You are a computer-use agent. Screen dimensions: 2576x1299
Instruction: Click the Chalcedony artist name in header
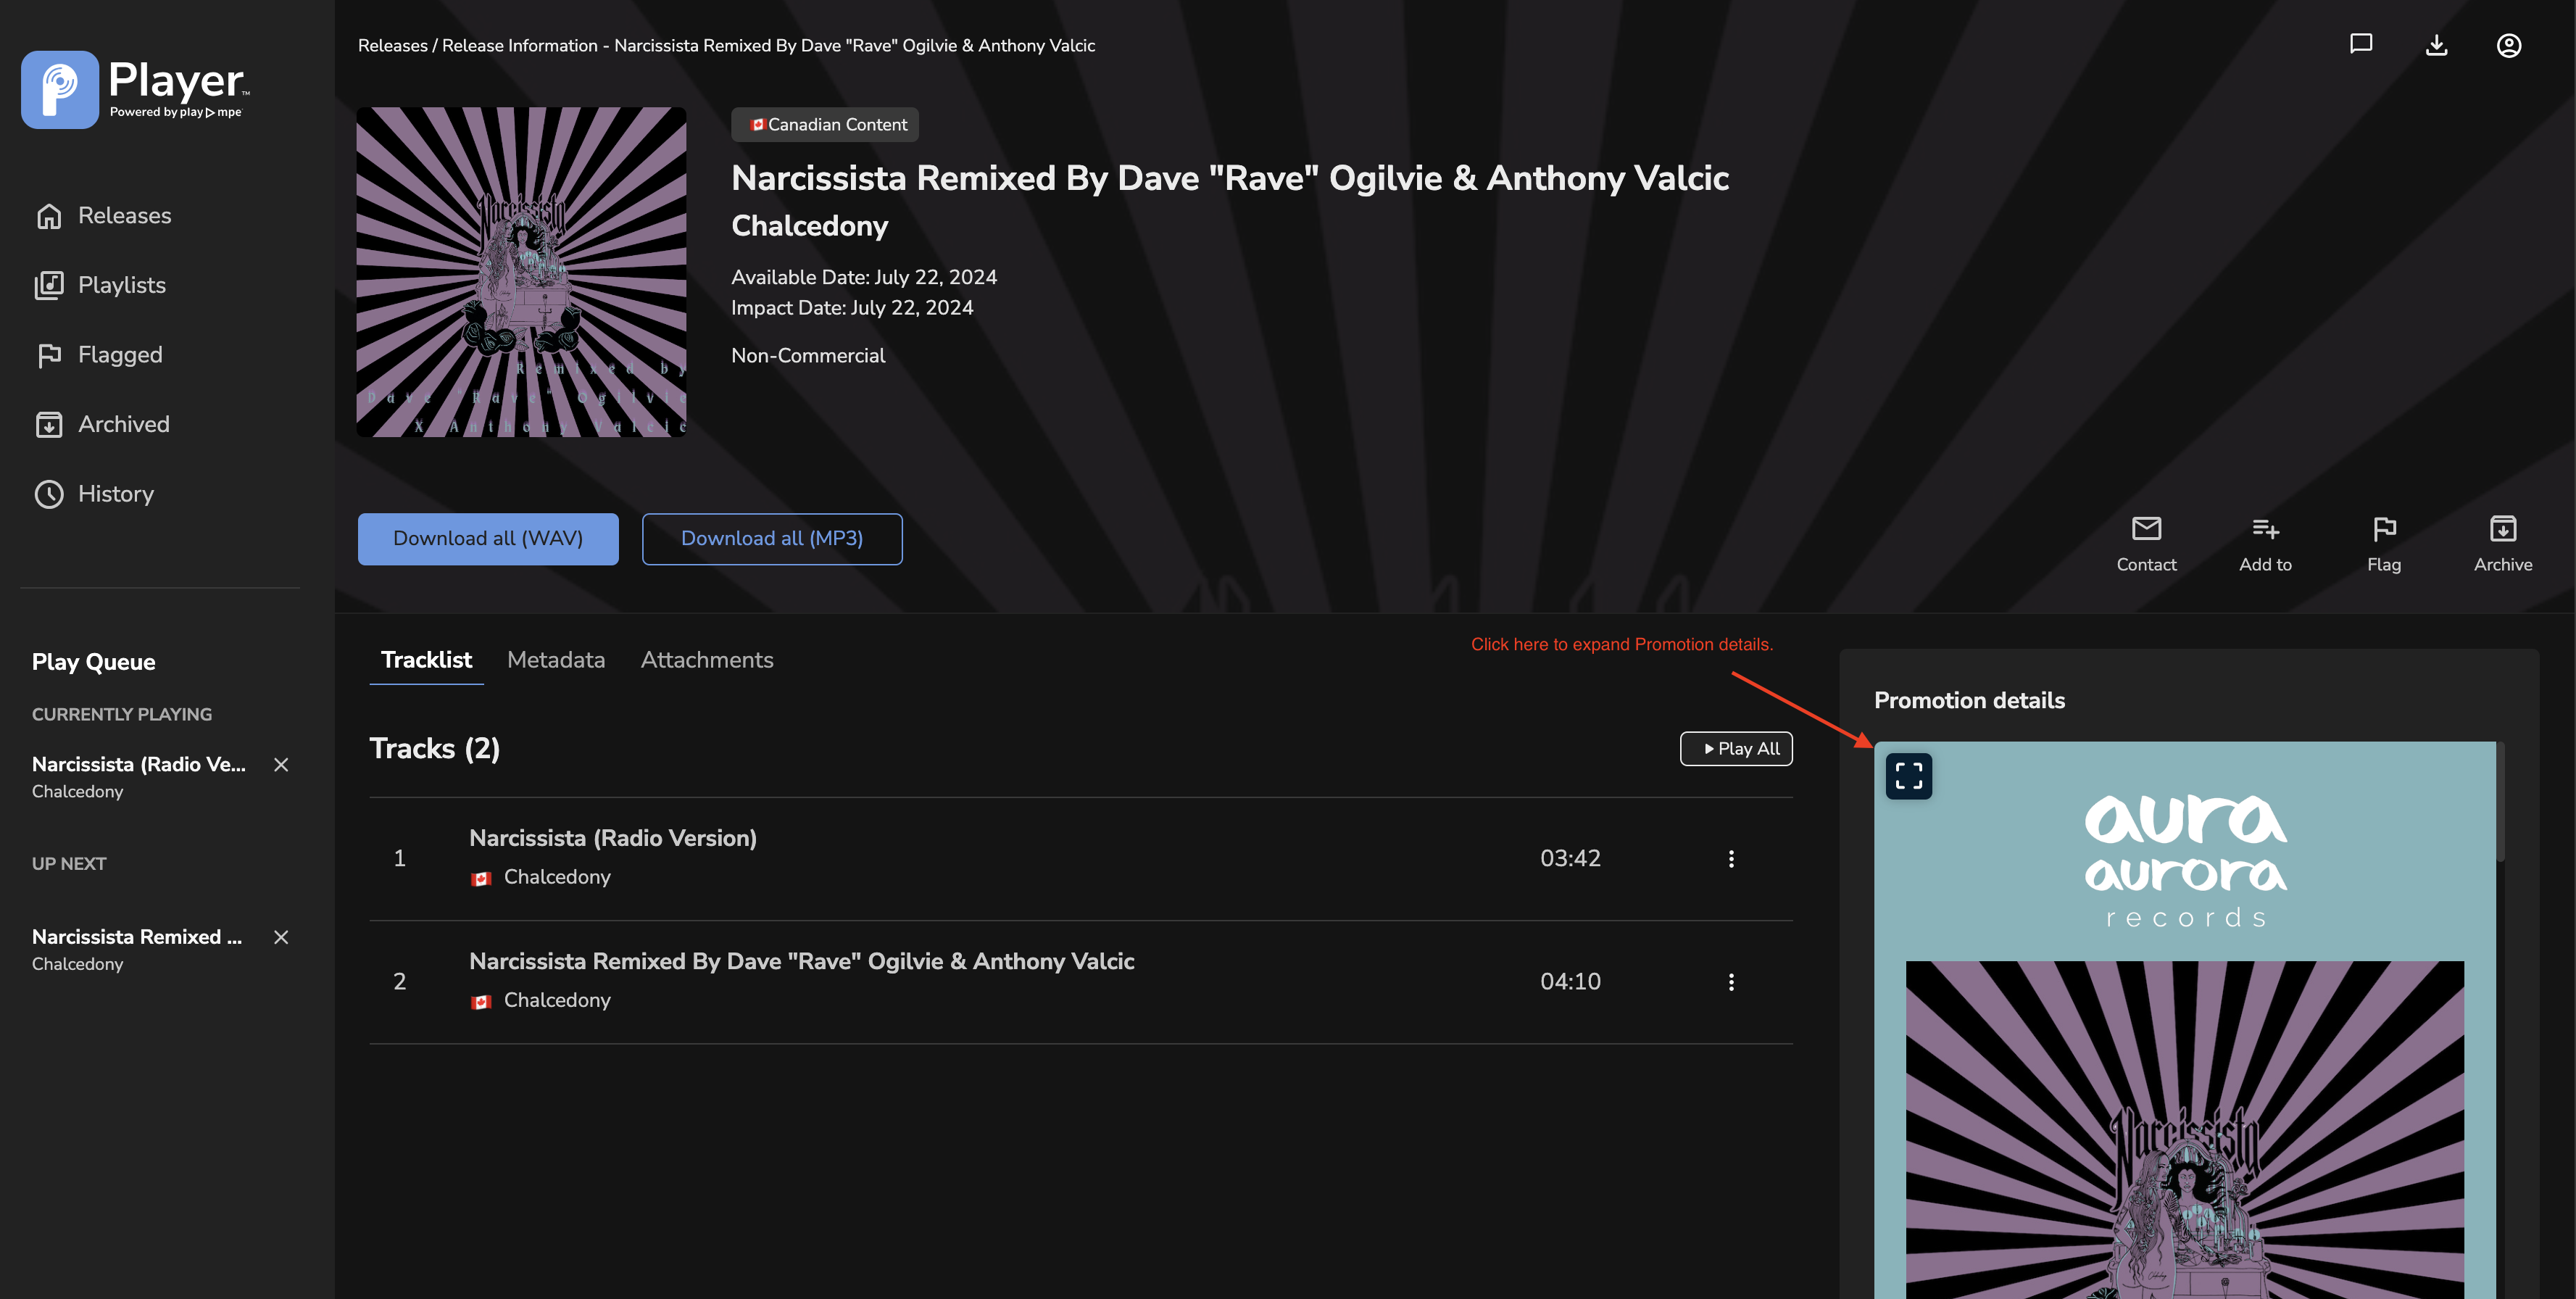[809, 226]
